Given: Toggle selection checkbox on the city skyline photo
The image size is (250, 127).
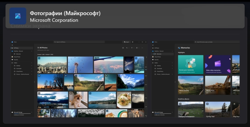Looking at the screenshot, I should [39, 58].
